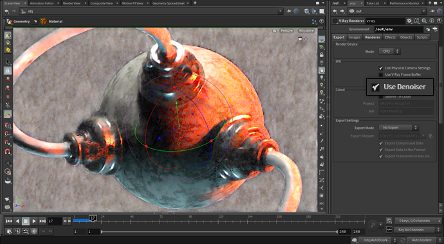This screenshot has width=444, height=244.
Task: Toggle Export Data In Hex Format checkbox
Action: tap(381, 150)
